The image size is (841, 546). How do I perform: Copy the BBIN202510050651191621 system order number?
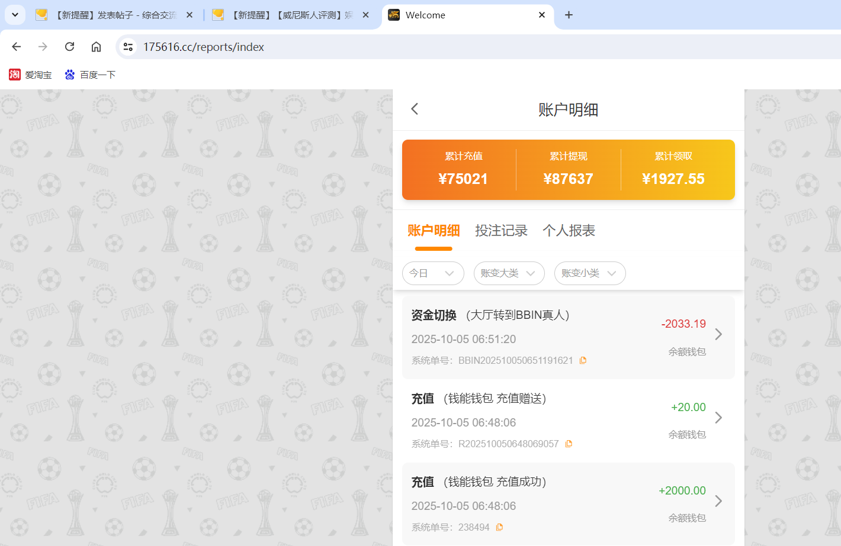pyautogui.click(x=583, y=360)
